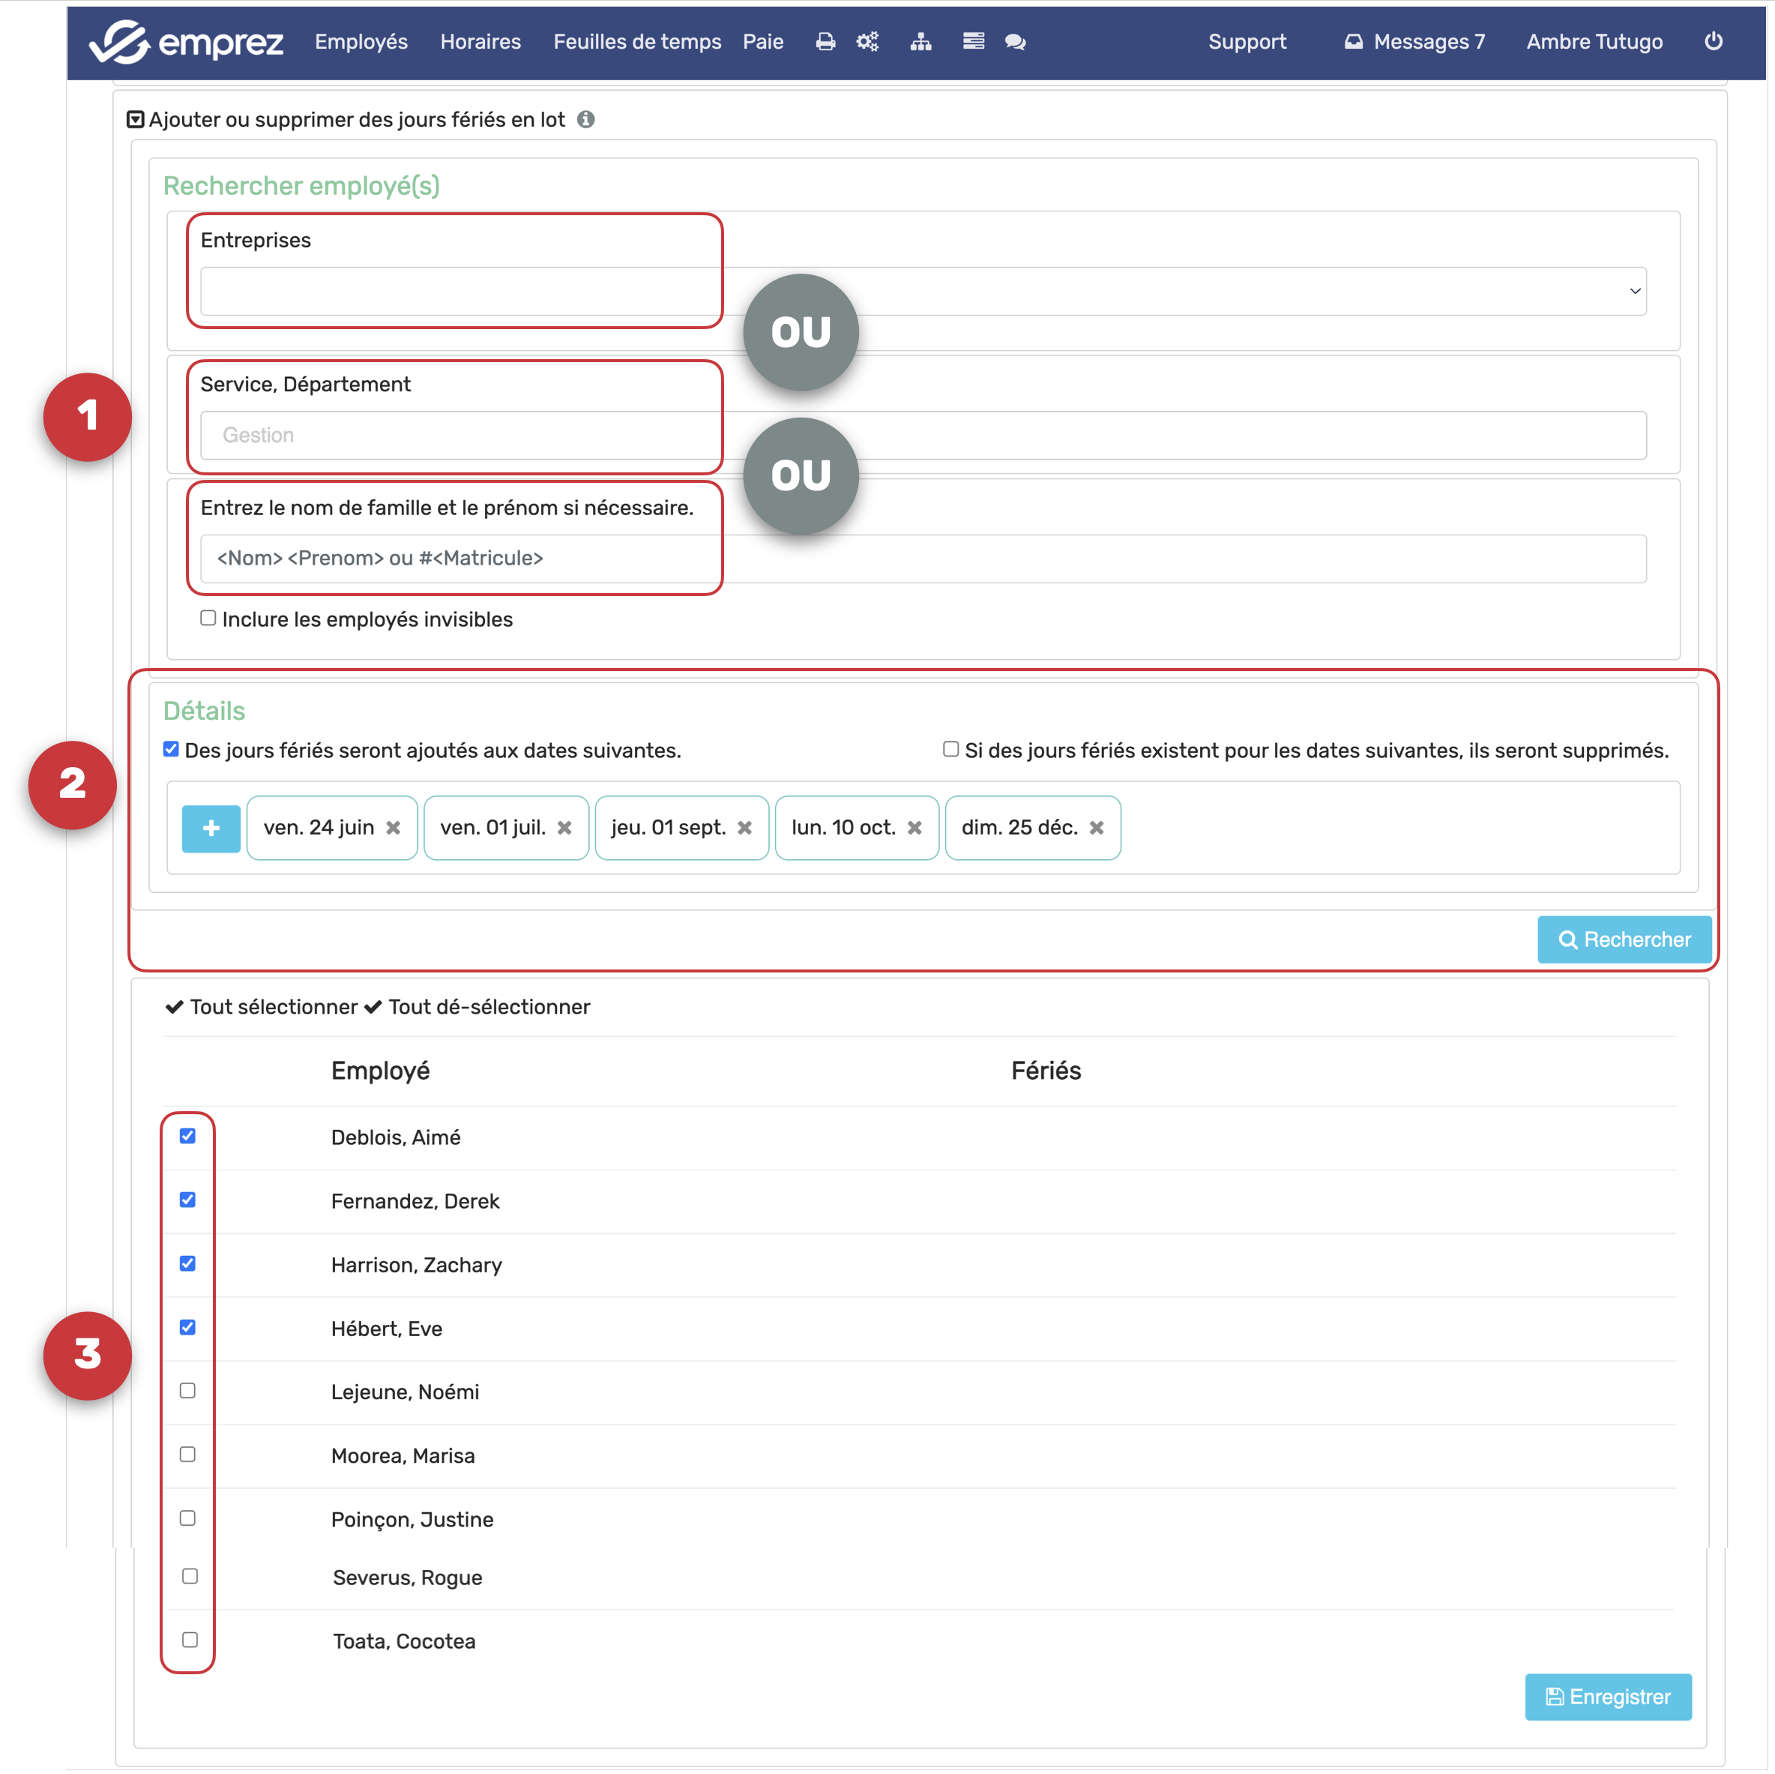Remove the dim. 25 déc. date tag
Image resolution: width=1775 pixels, height=1774 pixels.
coord(1096,827)
